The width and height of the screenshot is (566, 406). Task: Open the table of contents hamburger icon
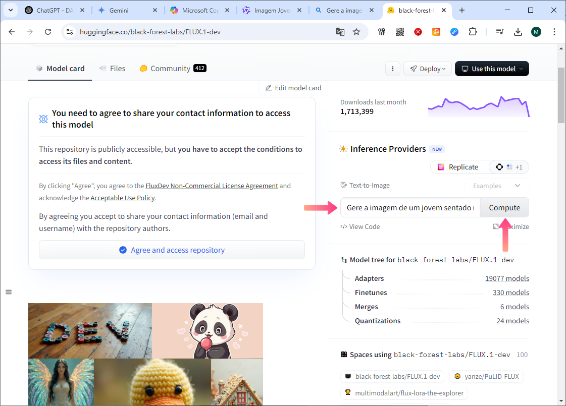[x=9, y=292]
